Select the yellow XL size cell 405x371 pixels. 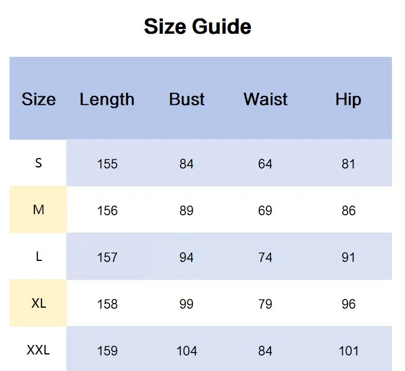38,303
